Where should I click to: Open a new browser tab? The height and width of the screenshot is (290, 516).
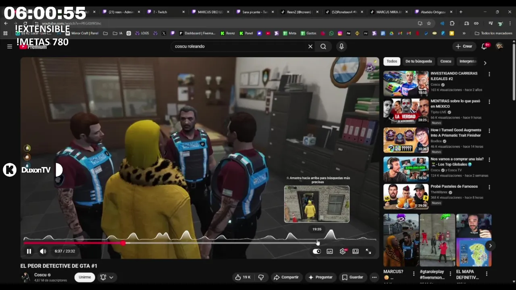tap(461, 12)
